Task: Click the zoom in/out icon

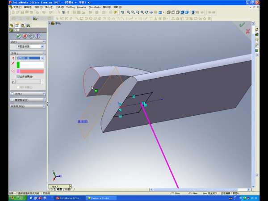Action: pos(138,13)
